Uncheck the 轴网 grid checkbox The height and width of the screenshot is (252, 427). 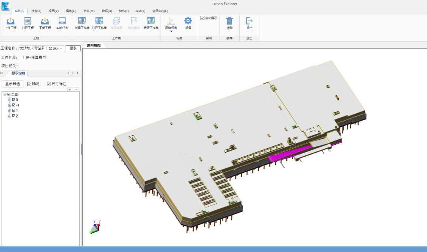29,84
